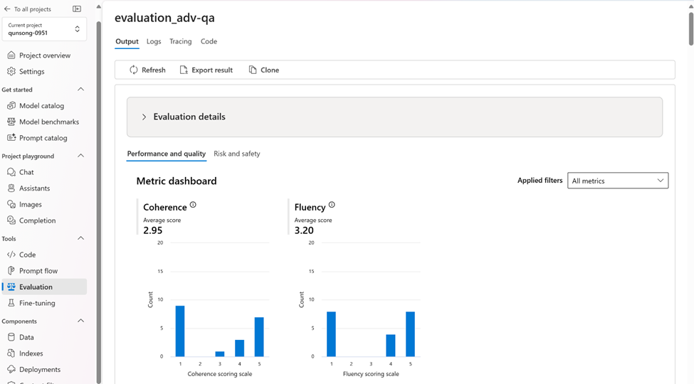Image resolution: width=694 pixels, height=384 pixels.
Task: Open the All metrics filter dropdown
Action: (x=618, y=181)
